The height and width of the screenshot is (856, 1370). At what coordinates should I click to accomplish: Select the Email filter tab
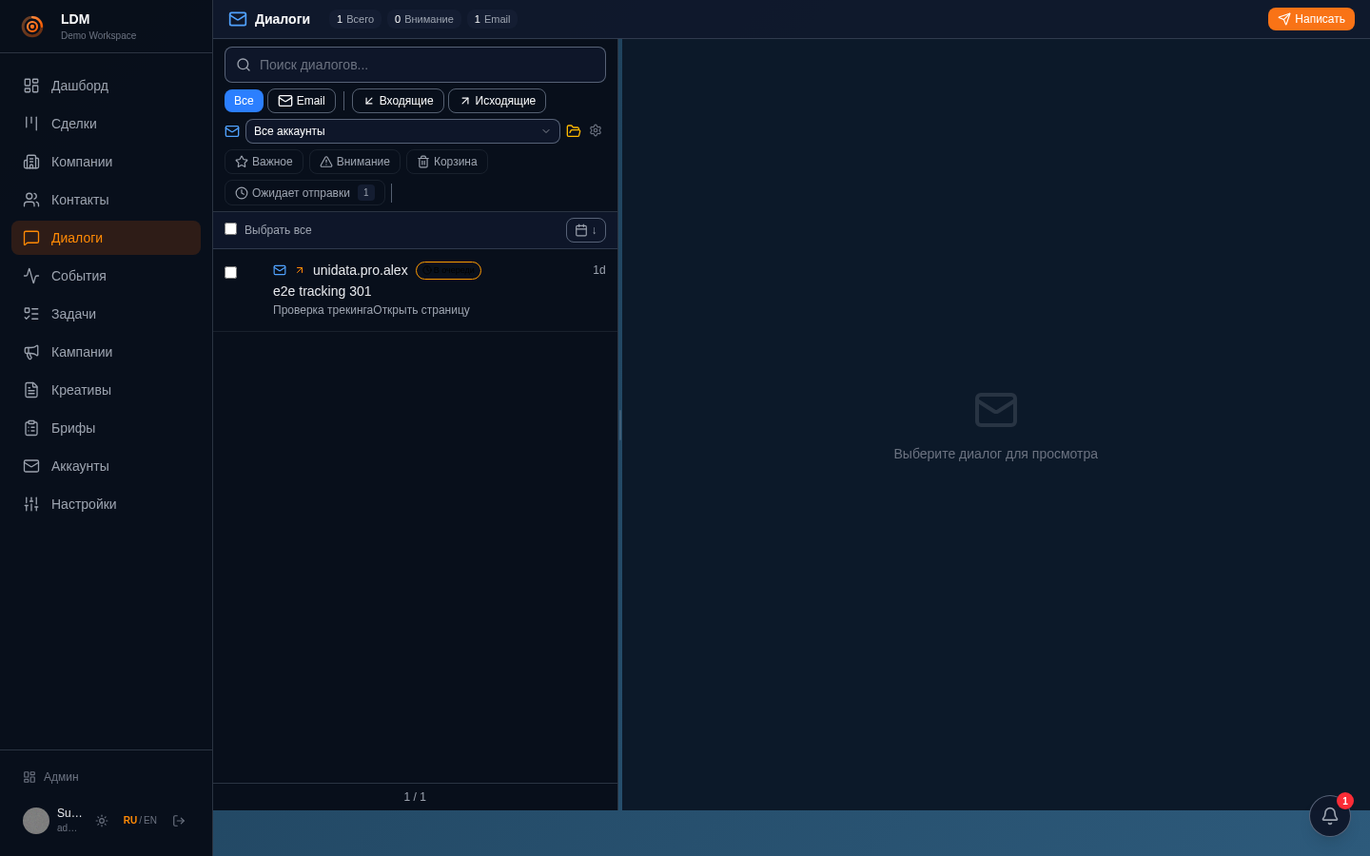pos(302,101)
